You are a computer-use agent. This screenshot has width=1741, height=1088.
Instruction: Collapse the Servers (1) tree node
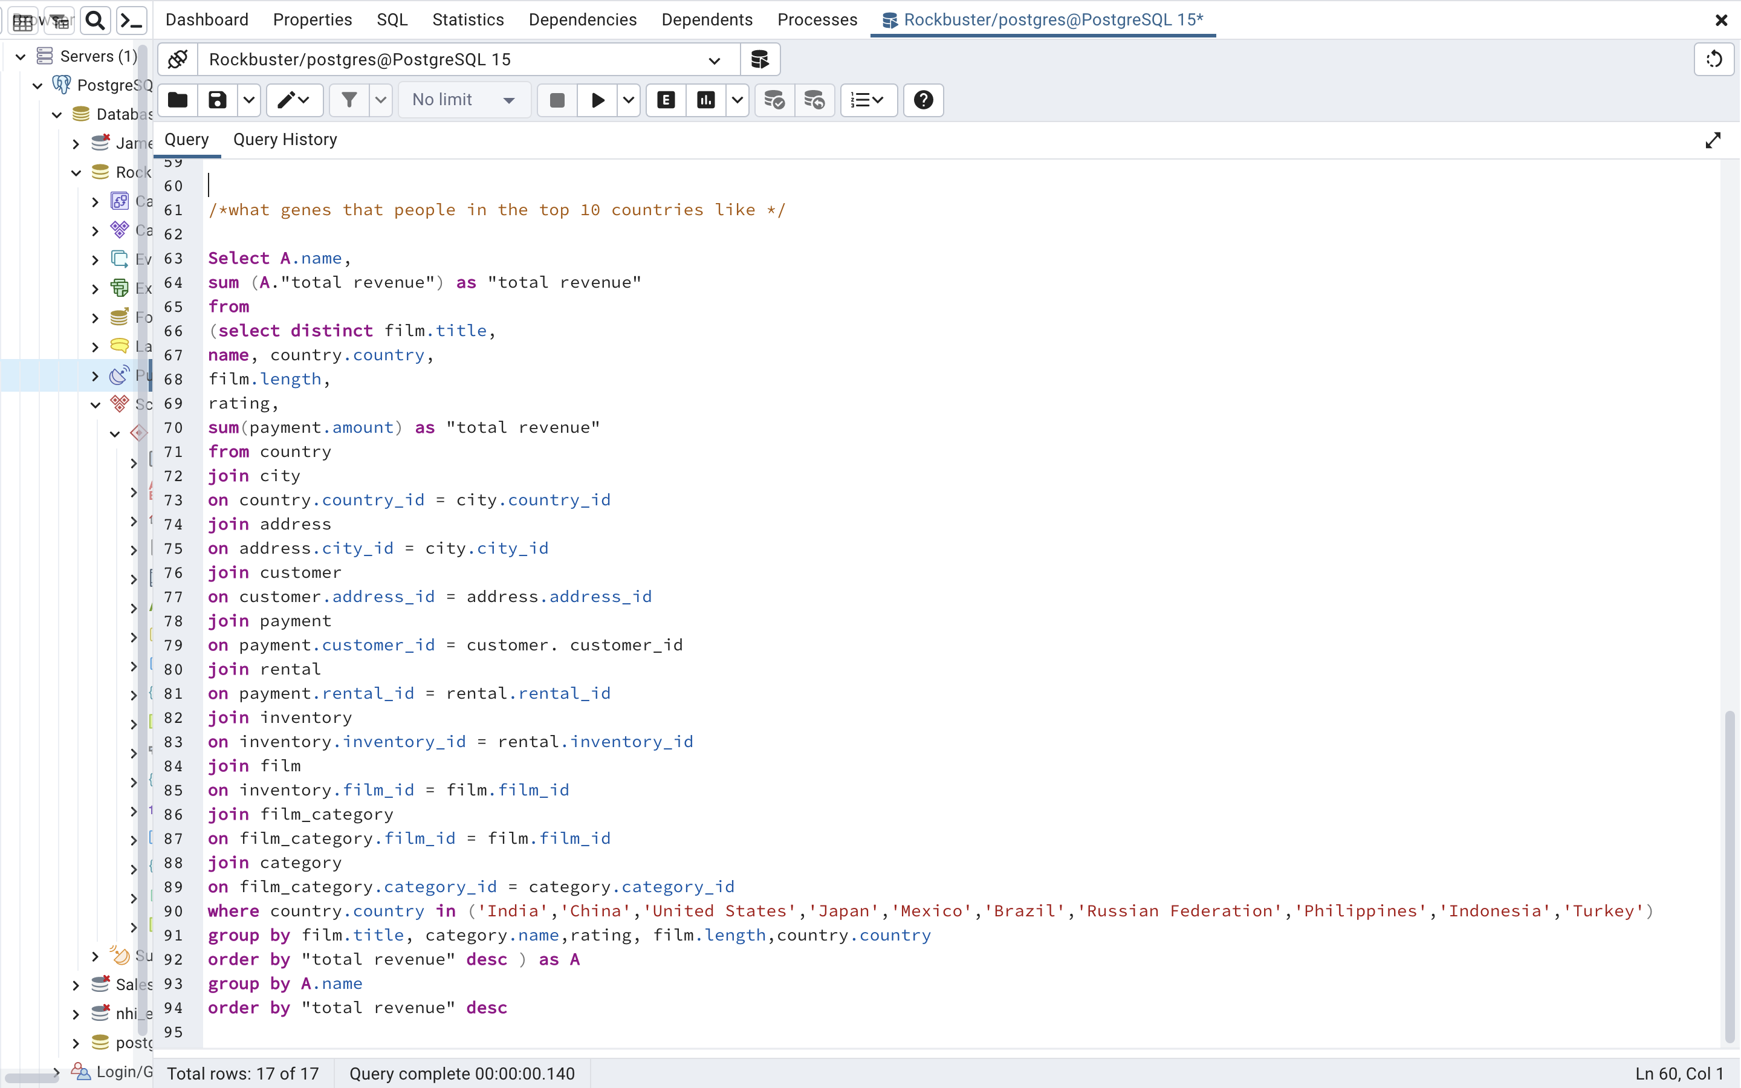coord(21,56)
